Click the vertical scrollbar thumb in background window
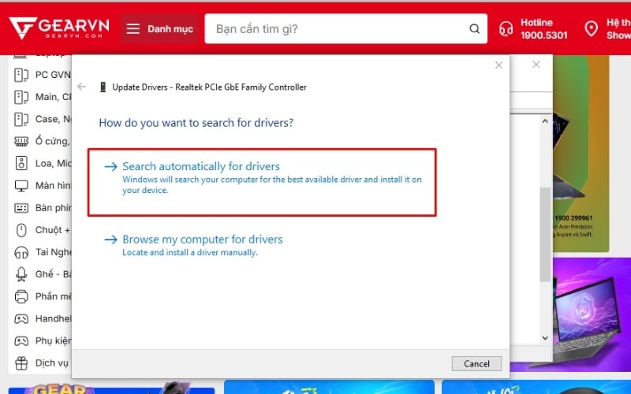The height and width of the screenshot is (394, 631). pyautogui.click(x=545, y=234)
